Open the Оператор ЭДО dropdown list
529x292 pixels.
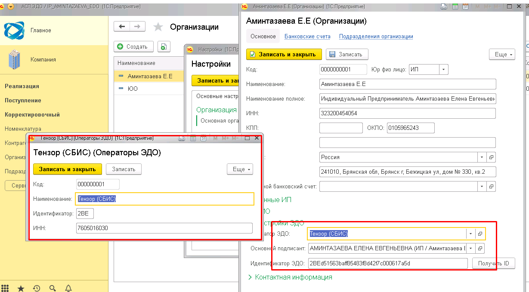click(x=470, y=234)
